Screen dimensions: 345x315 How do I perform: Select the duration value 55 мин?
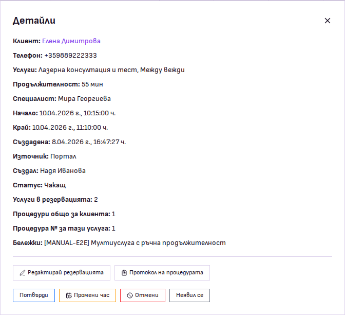(92, 84)
